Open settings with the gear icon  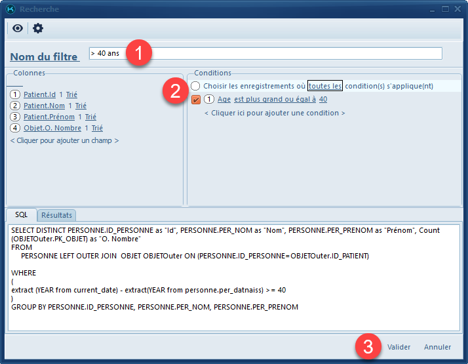click(x=38, y=28)
